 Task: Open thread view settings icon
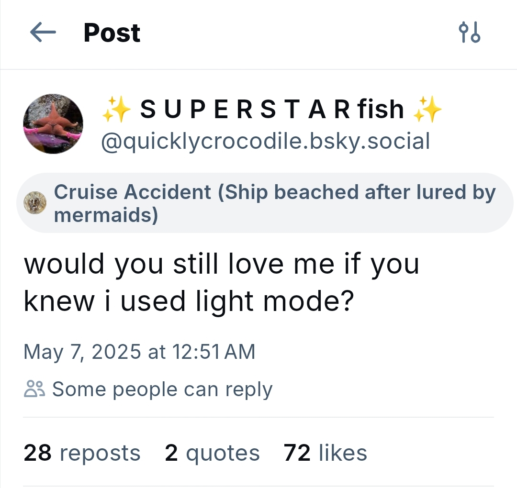(469, 33)
